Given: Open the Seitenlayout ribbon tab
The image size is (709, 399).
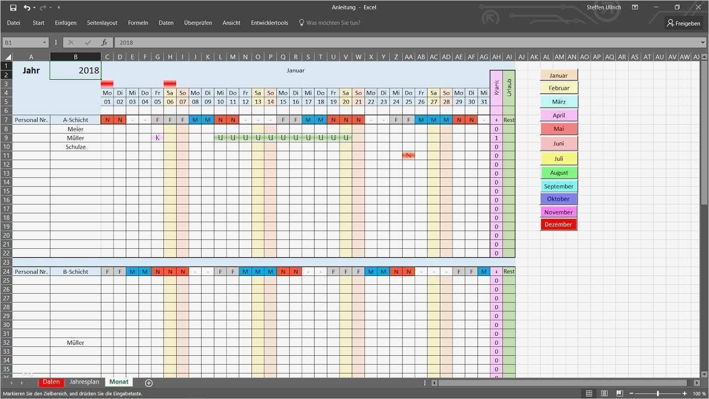Looking at the screenshot, I should 102,23.
